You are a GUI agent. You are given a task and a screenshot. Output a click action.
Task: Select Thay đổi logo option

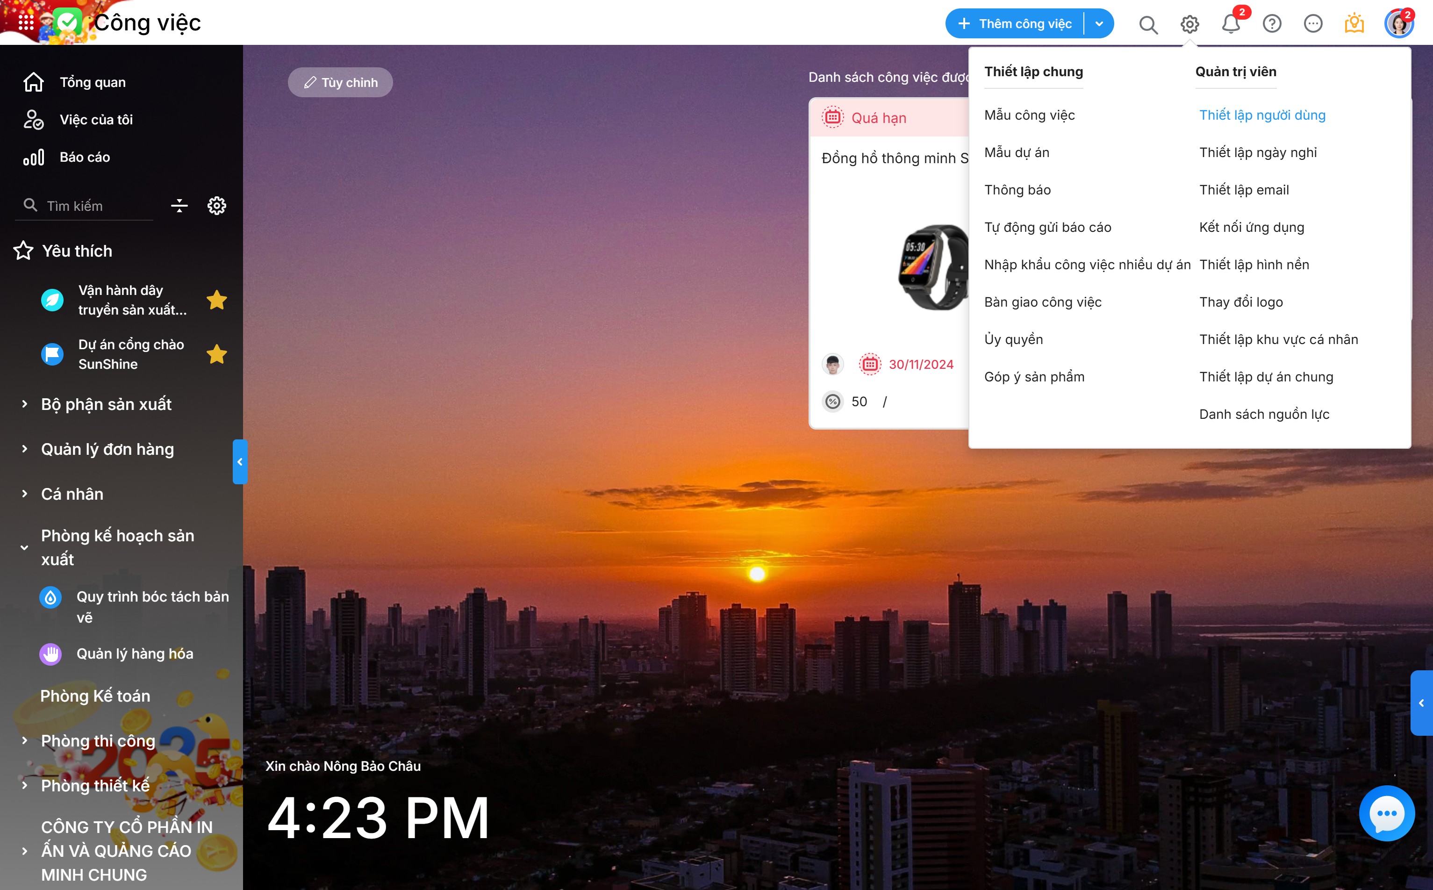tap(1241, 302)
